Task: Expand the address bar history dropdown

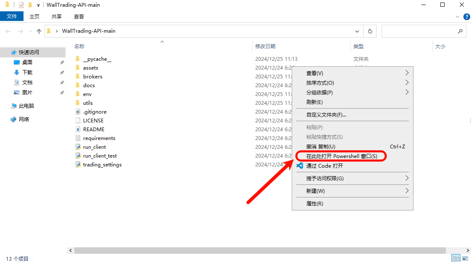Action: click(x=357, y=31)
